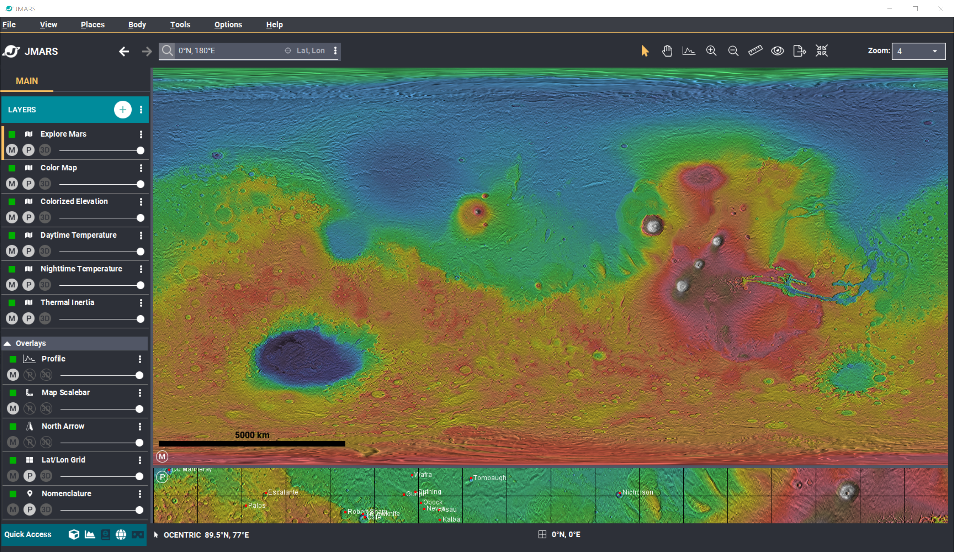Screen dimensions: 954x552
Task: Toggle Thermal Inertia P button
Action: (28, 318)
